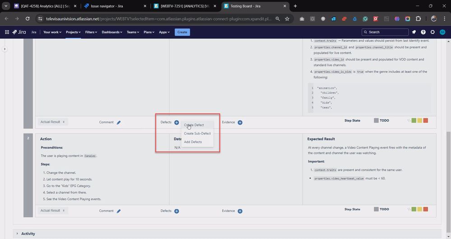
Task: Expand the Teams dropdown
Action: (133, 32)
